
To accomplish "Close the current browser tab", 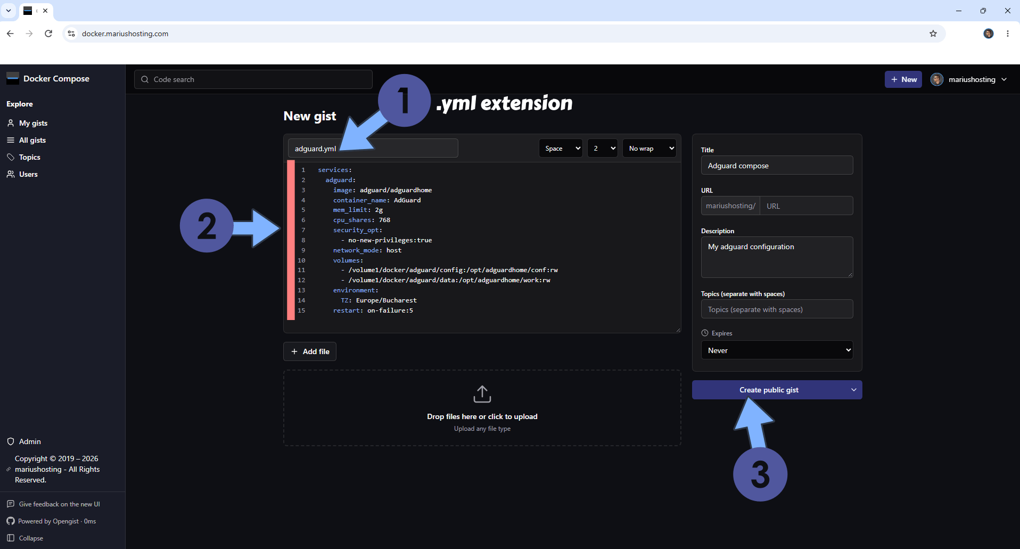I will pyautogui.click(x=45, y=11).
